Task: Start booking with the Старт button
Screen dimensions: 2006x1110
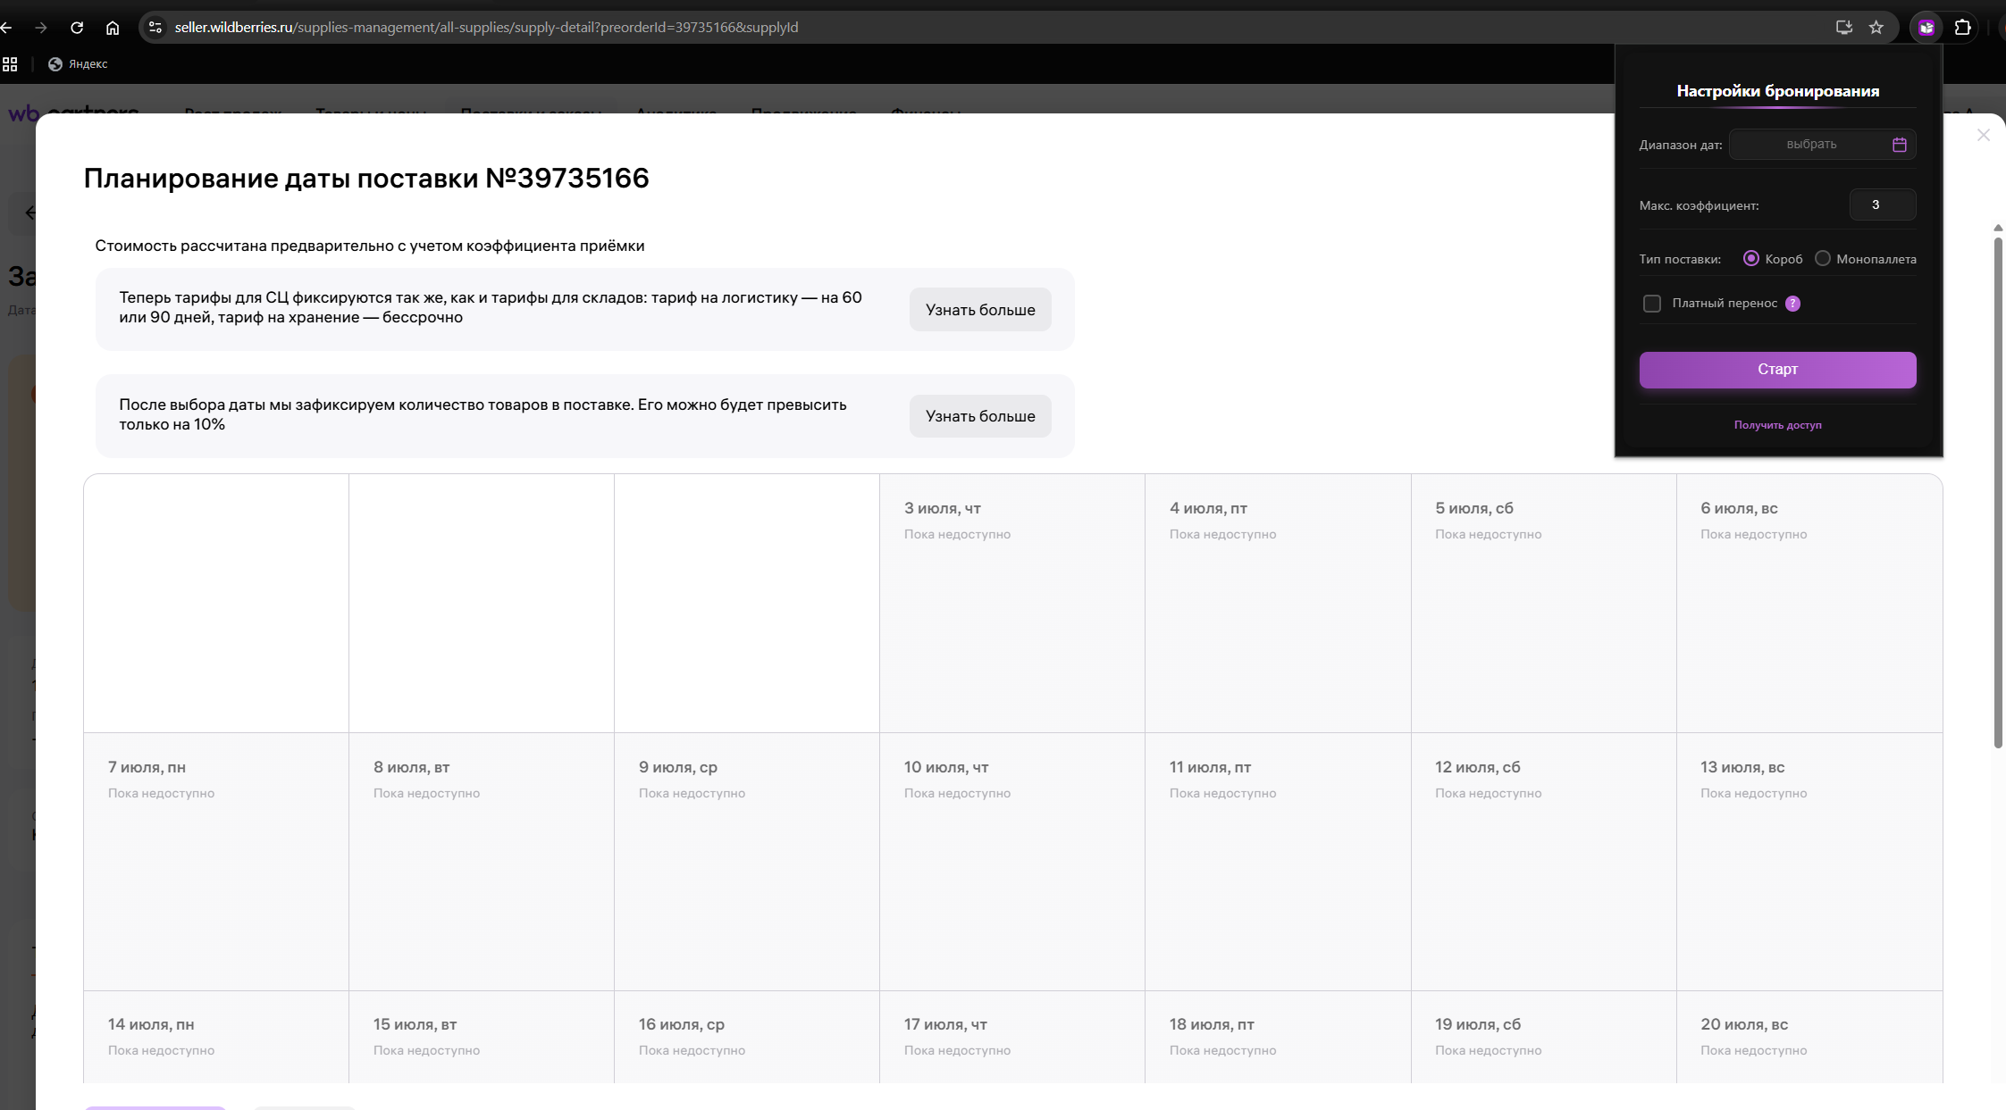Action: (x=1777, y=370)
